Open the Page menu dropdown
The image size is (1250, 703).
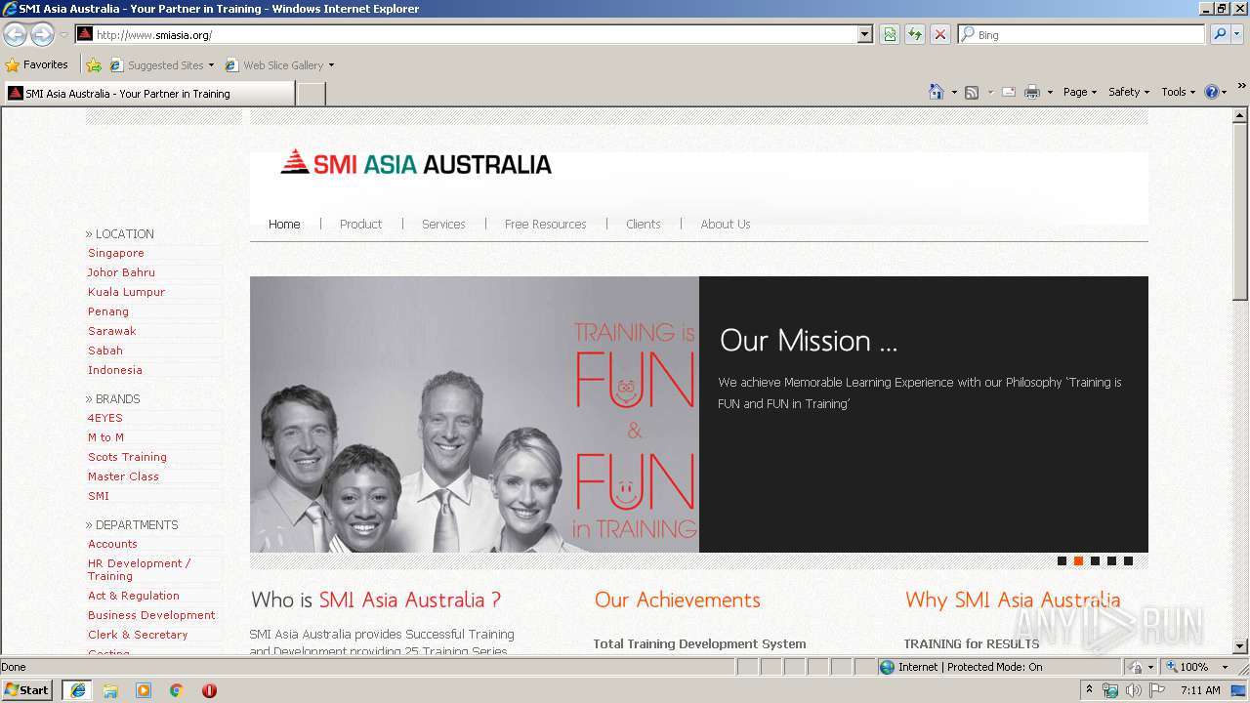[x=1080, y=92]
